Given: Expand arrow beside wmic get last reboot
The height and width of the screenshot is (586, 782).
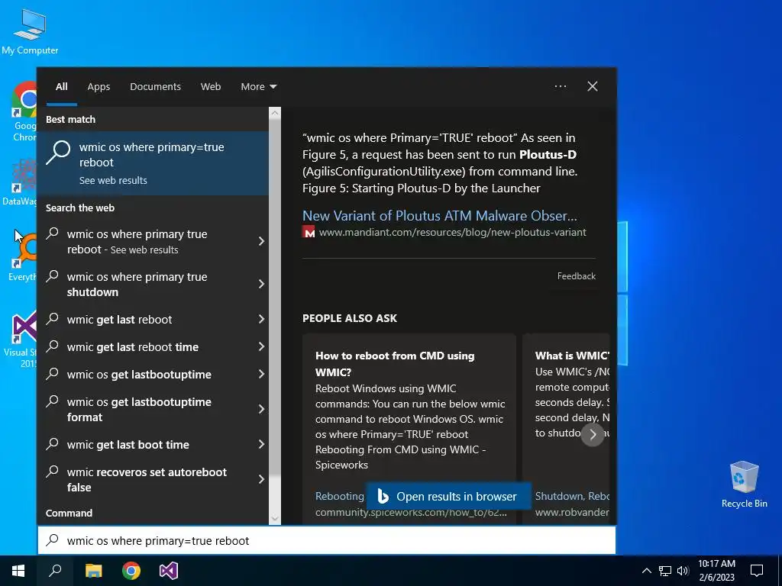Looking at the screenshot, I should tap(261, 320).
